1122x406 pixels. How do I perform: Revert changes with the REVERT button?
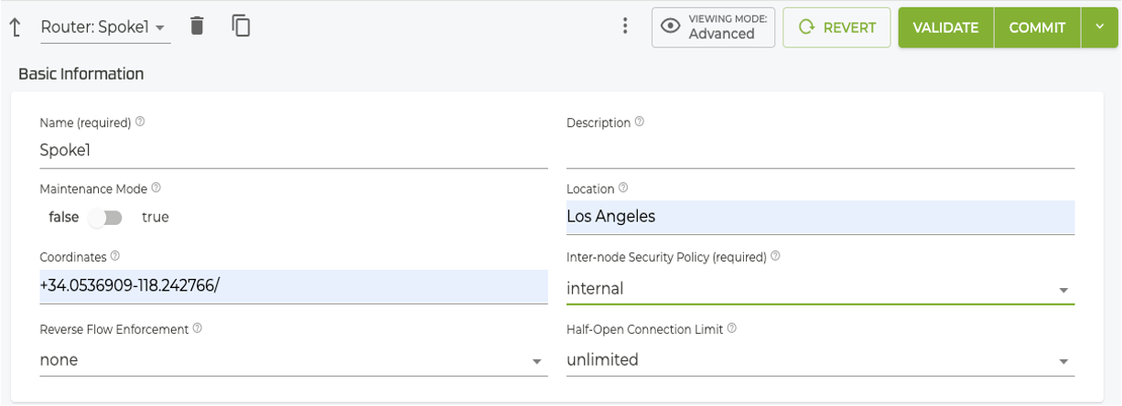tap(836, 27)
